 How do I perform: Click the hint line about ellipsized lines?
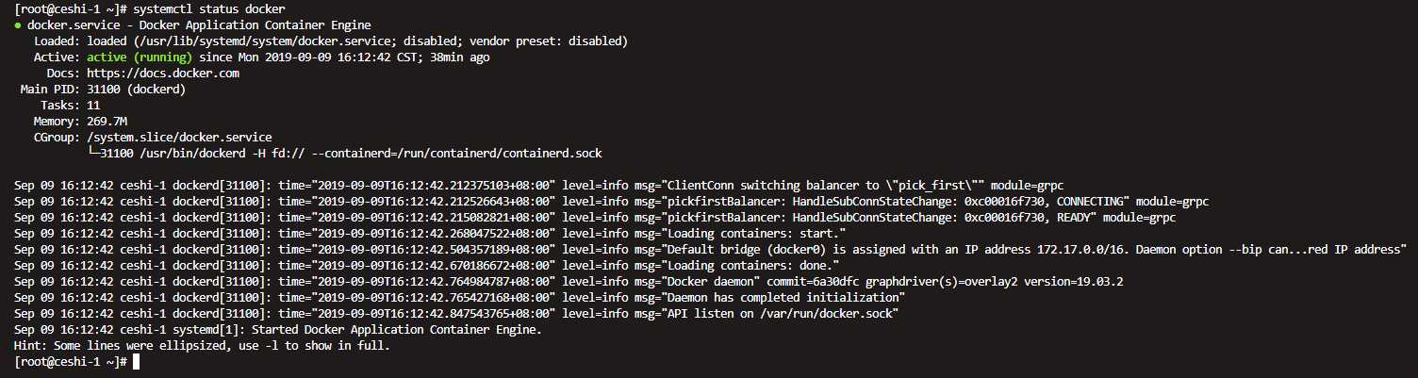203,345
